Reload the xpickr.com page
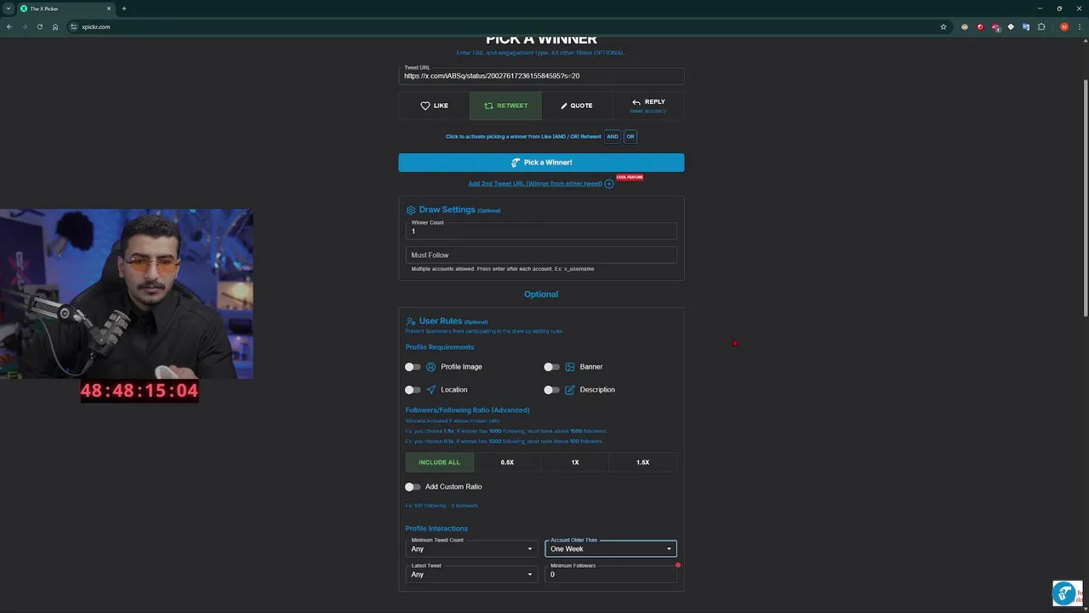The width and height of the screenshot is (1089, 613). 40,26
